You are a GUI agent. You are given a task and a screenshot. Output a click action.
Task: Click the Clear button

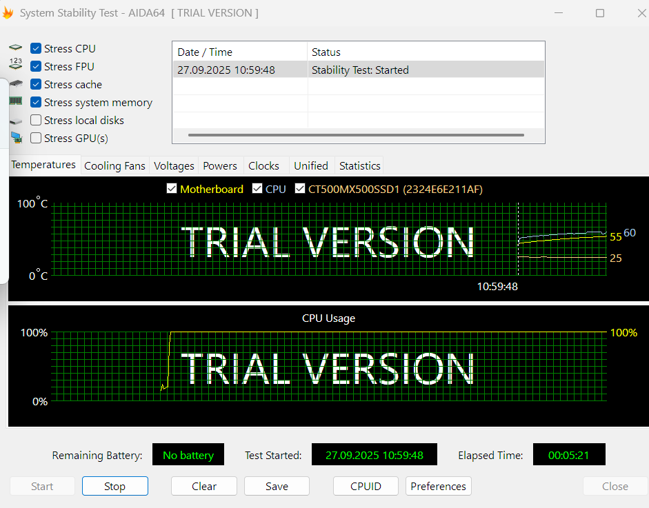(x=204, y=486)
